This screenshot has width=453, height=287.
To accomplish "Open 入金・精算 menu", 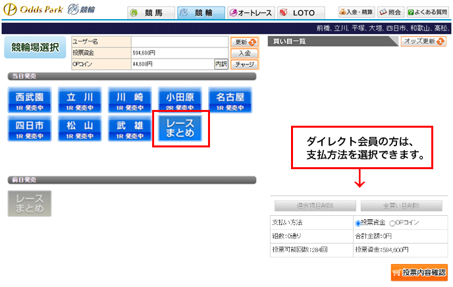I will pos(356,12).
